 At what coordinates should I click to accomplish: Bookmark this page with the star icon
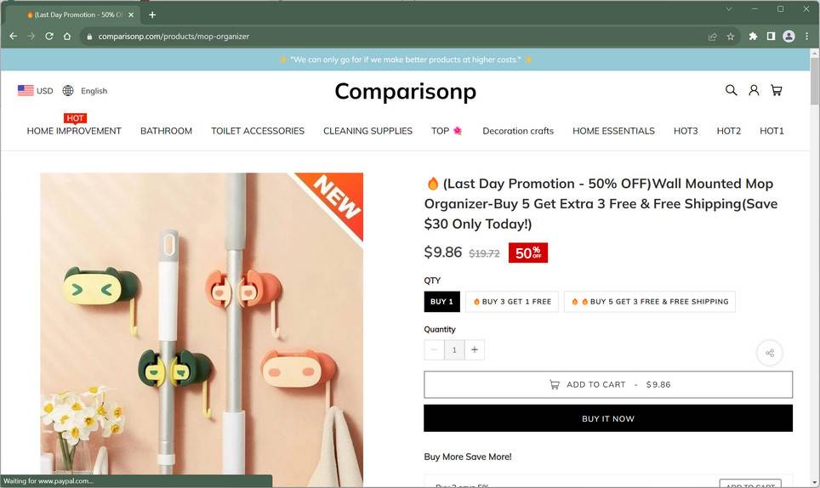[731, 37]
